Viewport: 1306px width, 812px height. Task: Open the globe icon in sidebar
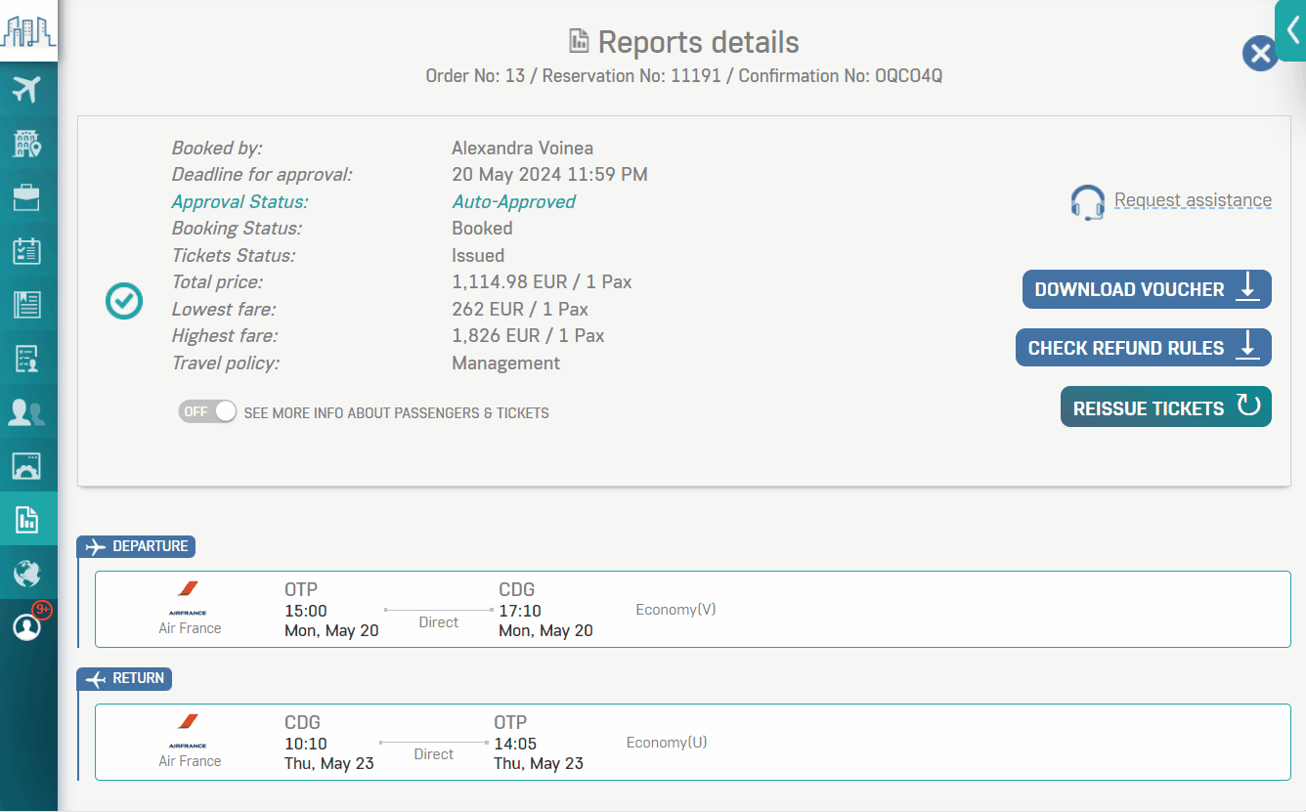point(26,573)
